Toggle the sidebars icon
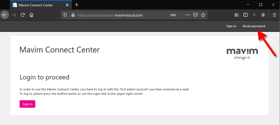 tap(246, 15)
